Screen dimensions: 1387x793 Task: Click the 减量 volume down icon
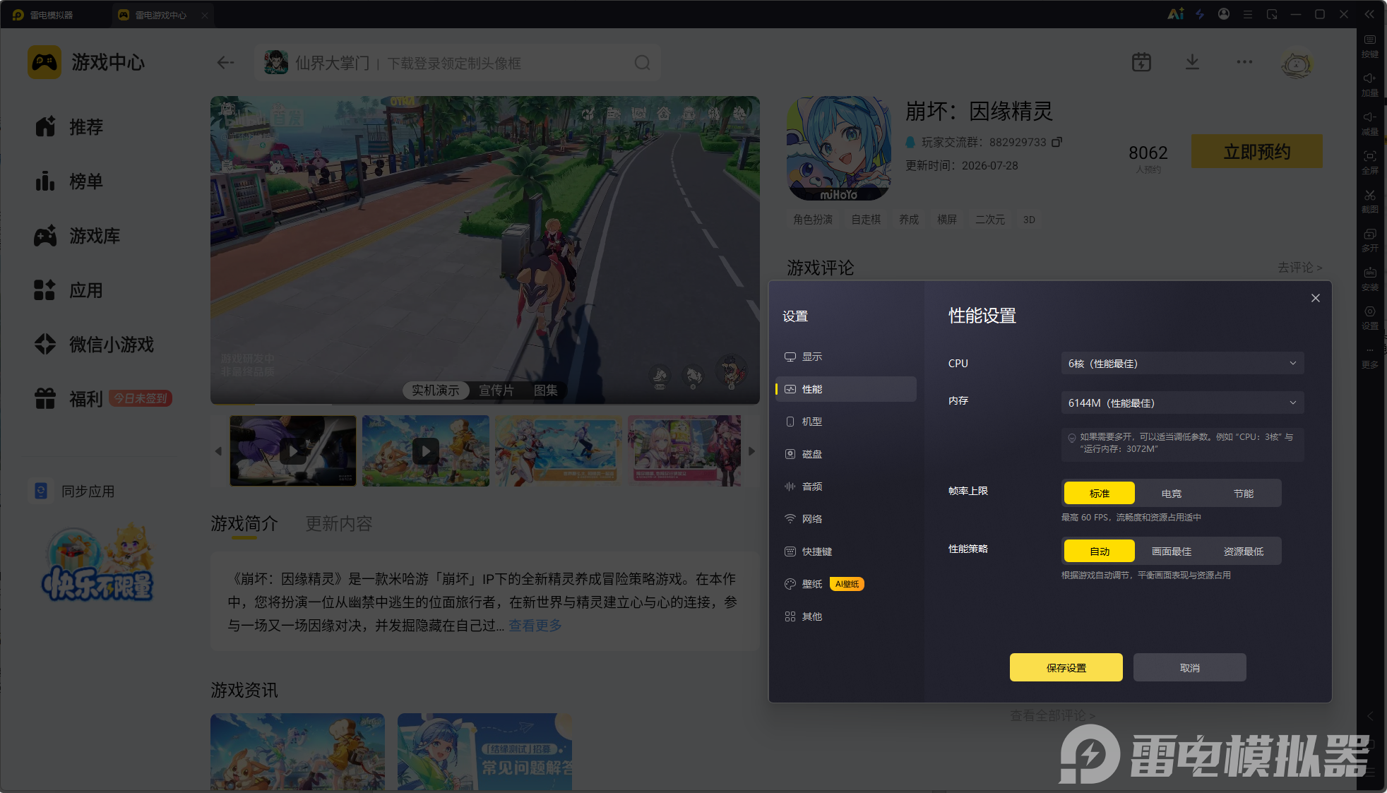tap(1370, 124)
